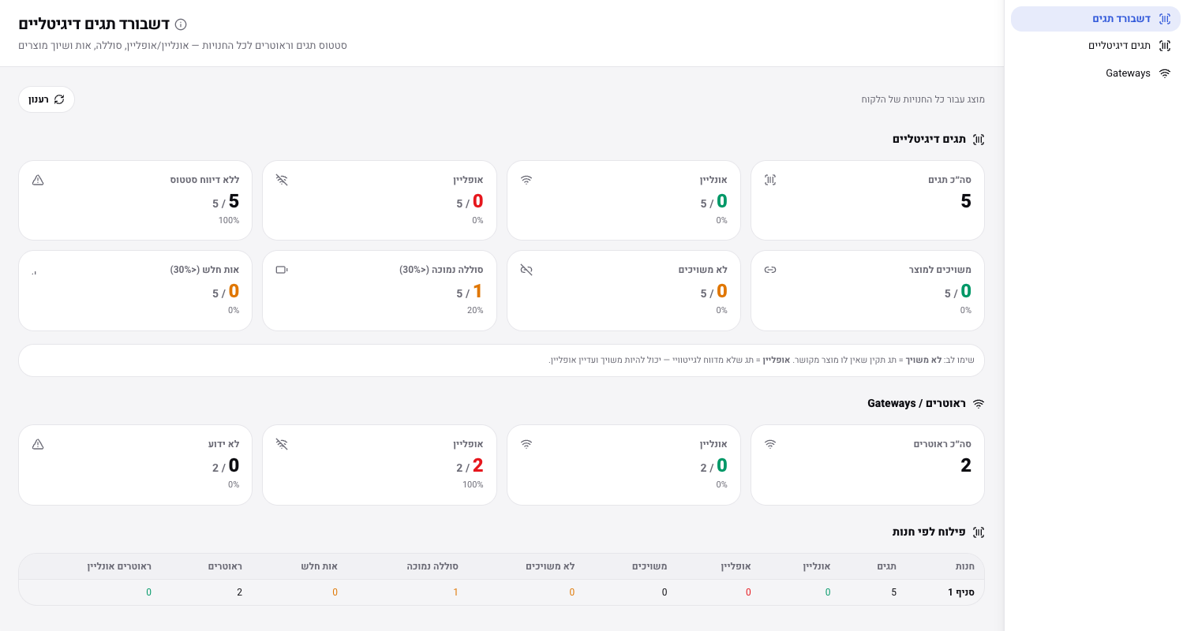Click the barcode icon beside the פילוח לפי חנות heading
1183x631 pixels.
[979, 532]
